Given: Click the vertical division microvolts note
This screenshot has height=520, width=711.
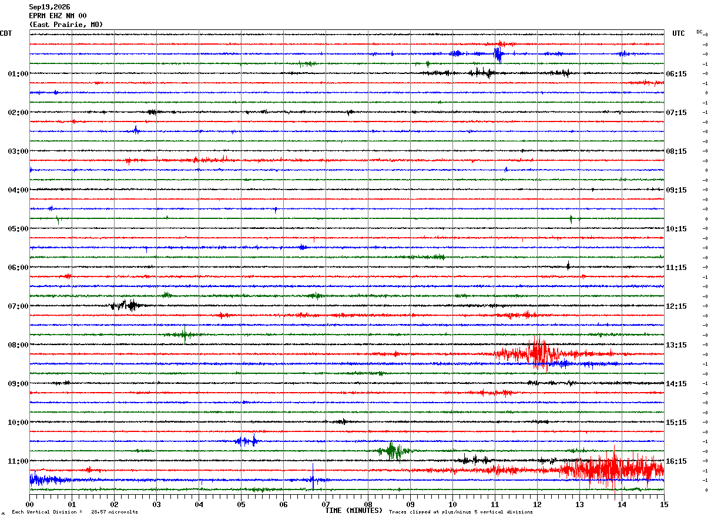Looking at the screenshot, I should pyautogui.click(x=75, y=512).
